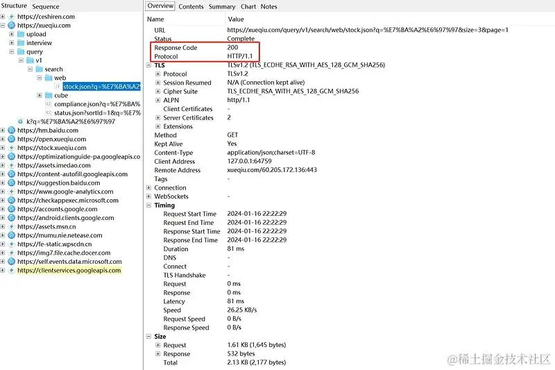Collapse the https://xueqiu.com host node

(x=3, y=25)
